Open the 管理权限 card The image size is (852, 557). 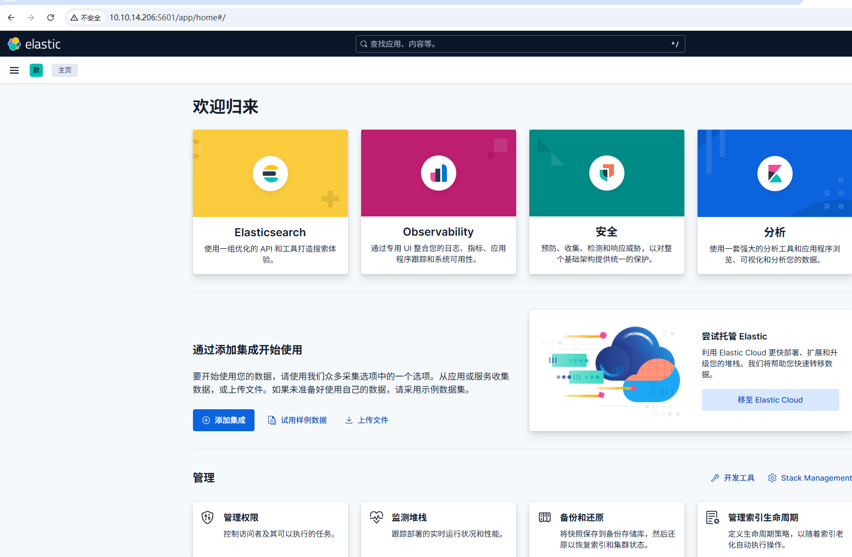pos(270,530)
